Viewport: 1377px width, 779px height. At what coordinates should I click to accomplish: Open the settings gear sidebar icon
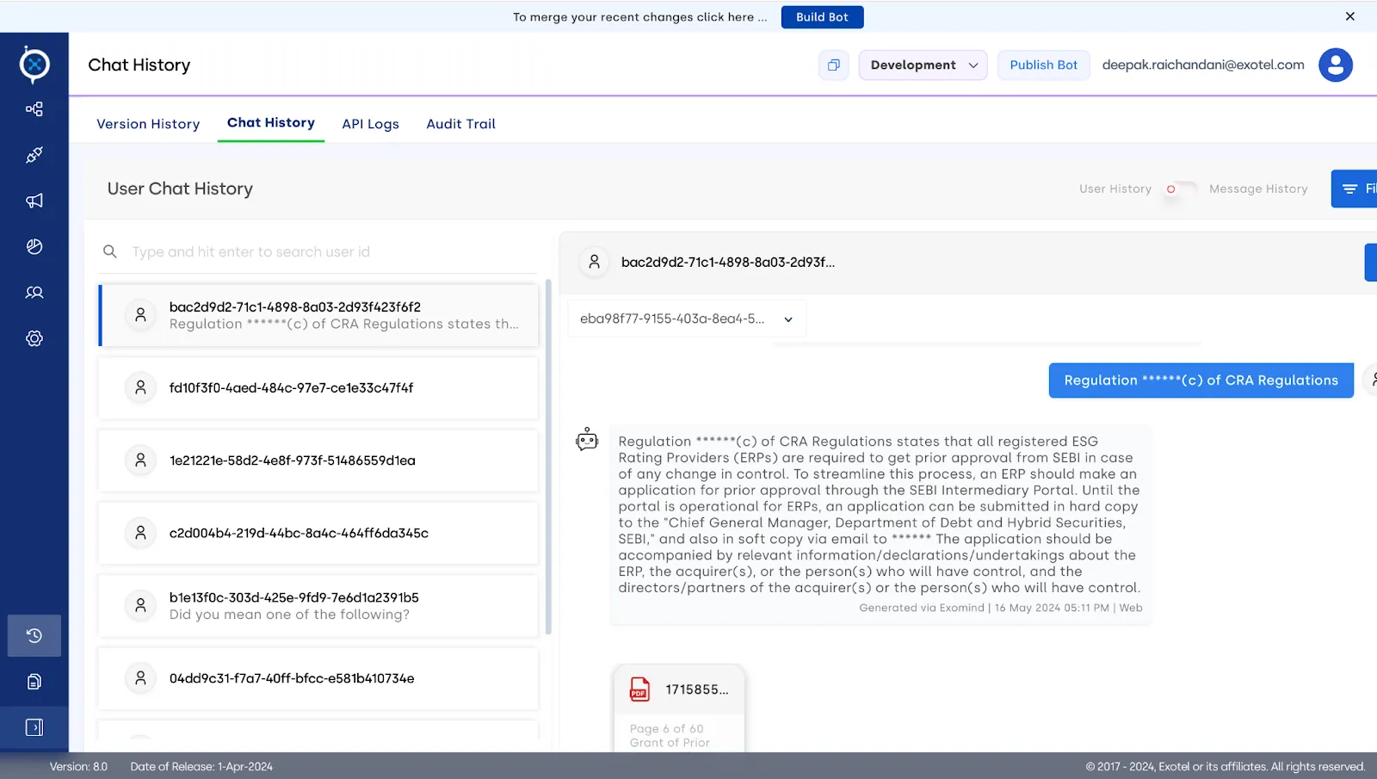(x=34, y=338)
